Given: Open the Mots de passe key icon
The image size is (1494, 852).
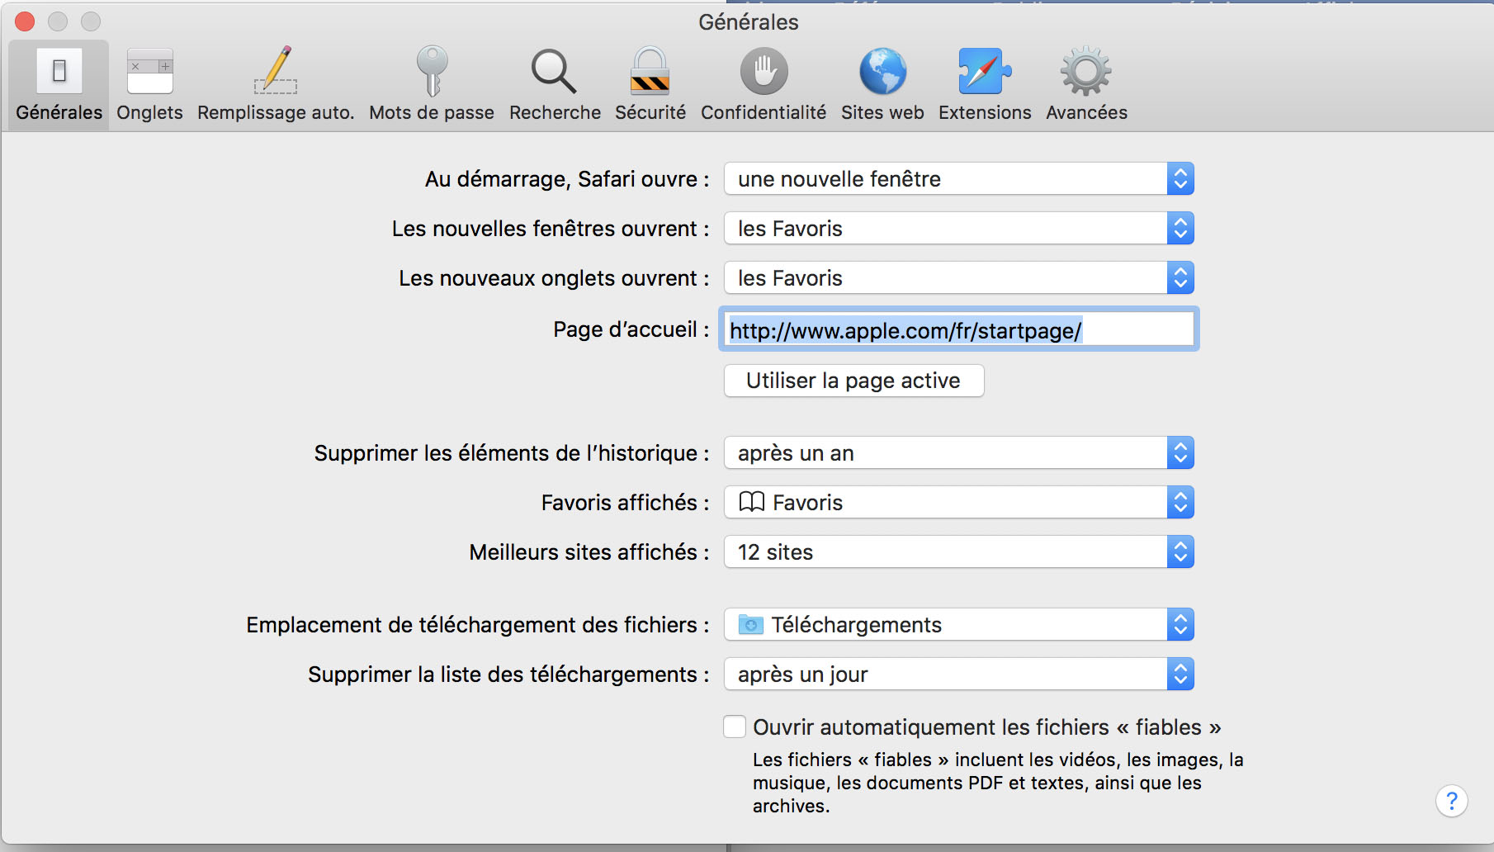Looking at the screenshot, I should click(x=432, y=70).
